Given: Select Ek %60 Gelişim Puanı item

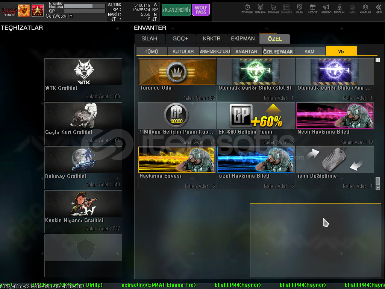Looking at the screenshot, I should 256,123.
